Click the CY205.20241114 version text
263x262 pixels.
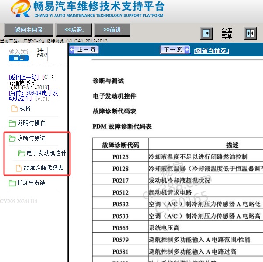point(19,201)
